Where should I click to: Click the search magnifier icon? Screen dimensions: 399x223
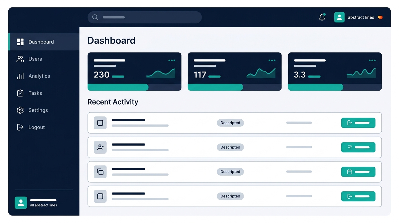point(95,17)
